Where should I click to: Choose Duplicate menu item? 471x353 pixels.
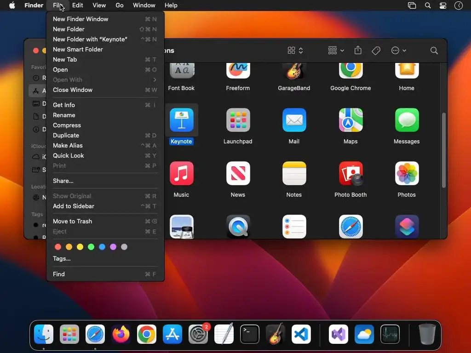coord(105,136)
